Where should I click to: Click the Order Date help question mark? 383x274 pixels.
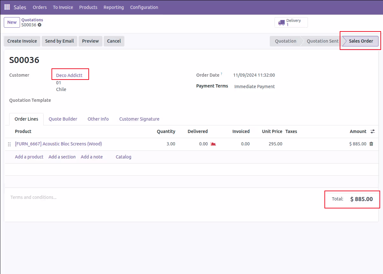coord(221,74)
